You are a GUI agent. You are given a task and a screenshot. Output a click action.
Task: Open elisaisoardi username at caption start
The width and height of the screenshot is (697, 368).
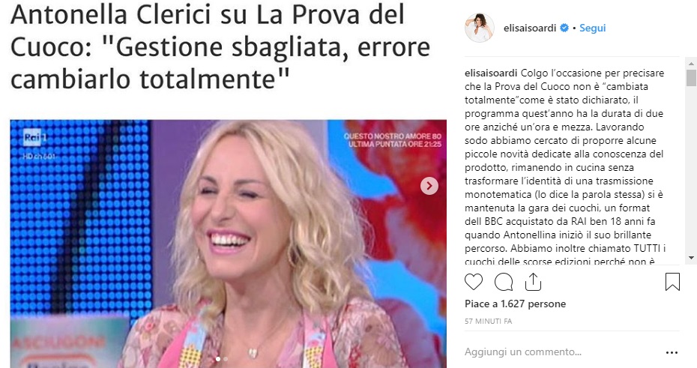click(491, 73)
